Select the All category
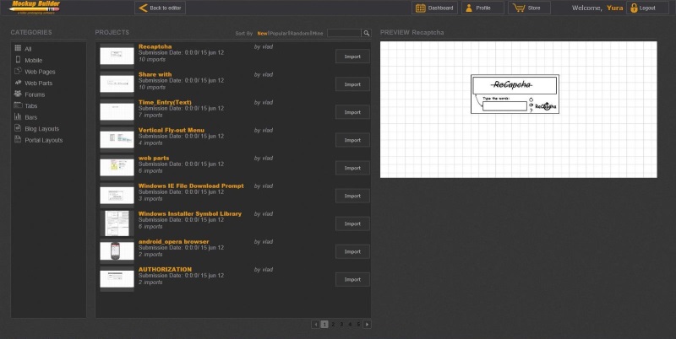The height and width of the screenshot is (339, 676). pyautogui.click(x=28, y=49)
